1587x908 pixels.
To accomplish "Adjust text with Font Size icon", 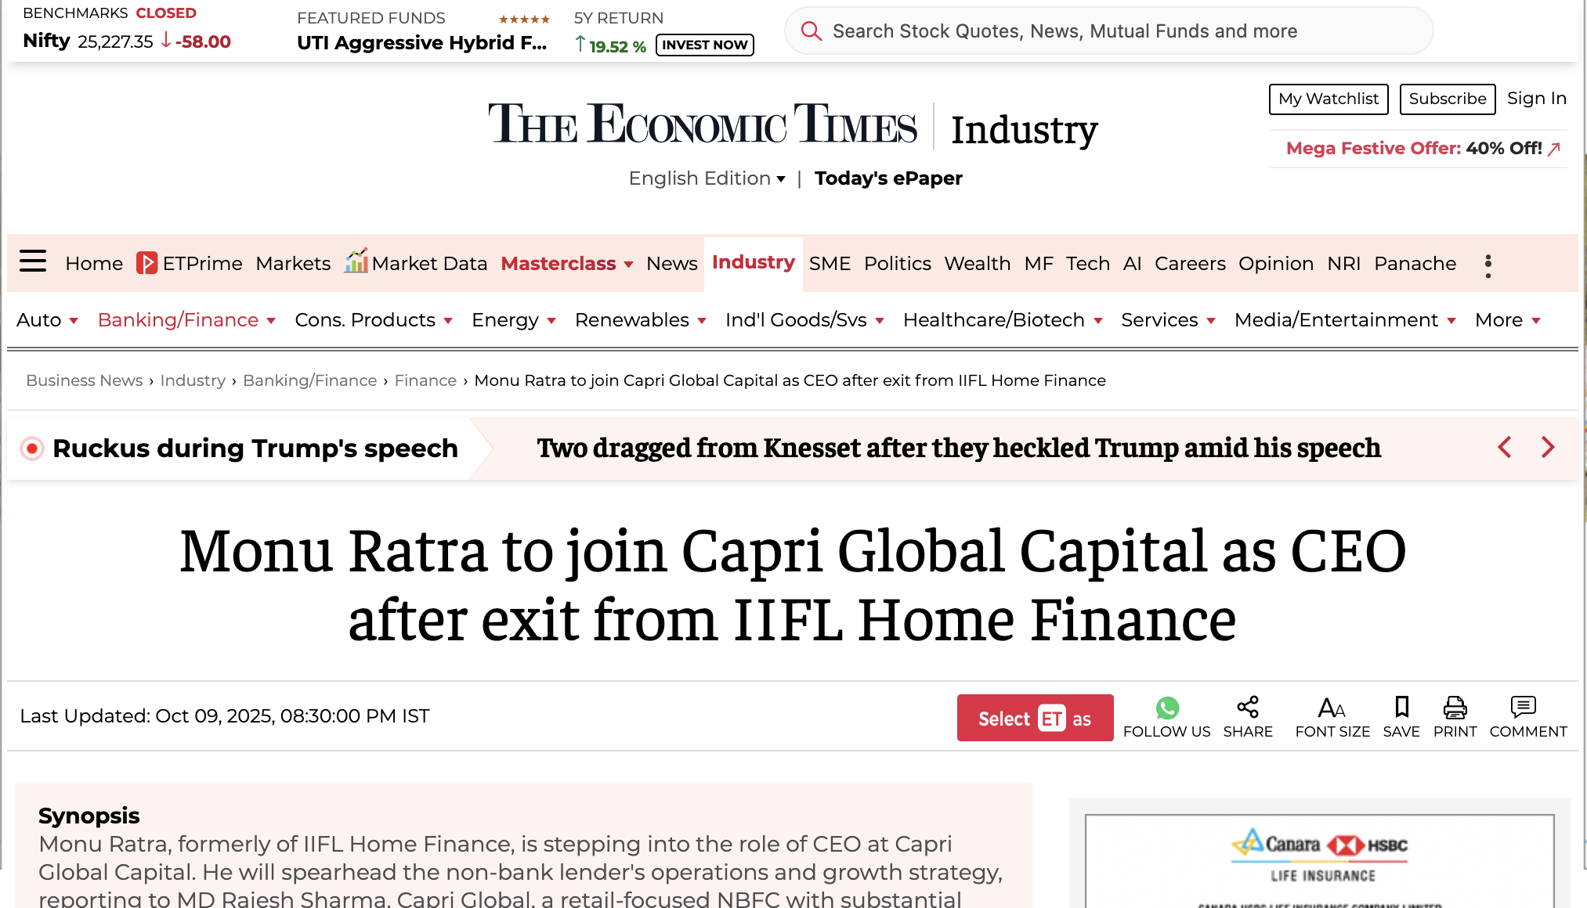I will pos(1332,708).
